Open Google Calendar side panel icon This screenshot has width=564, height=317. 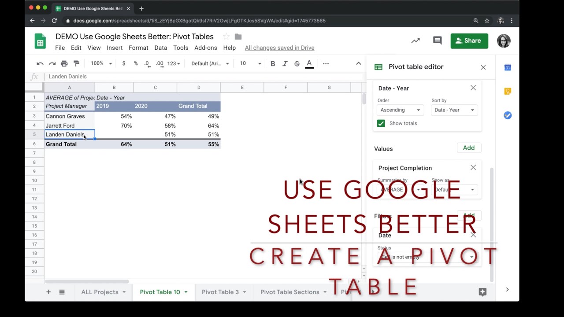[x=508, y=67]
